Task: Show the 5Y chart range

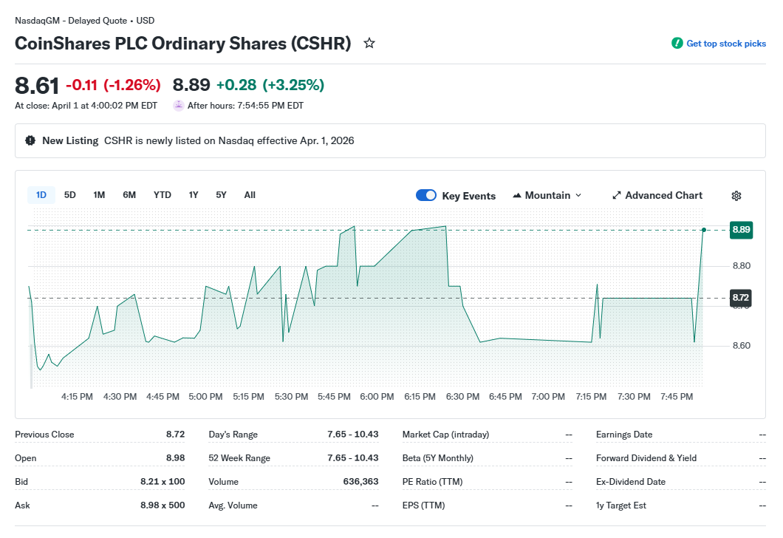Action: pyautogui.click(x=222, y=195)
